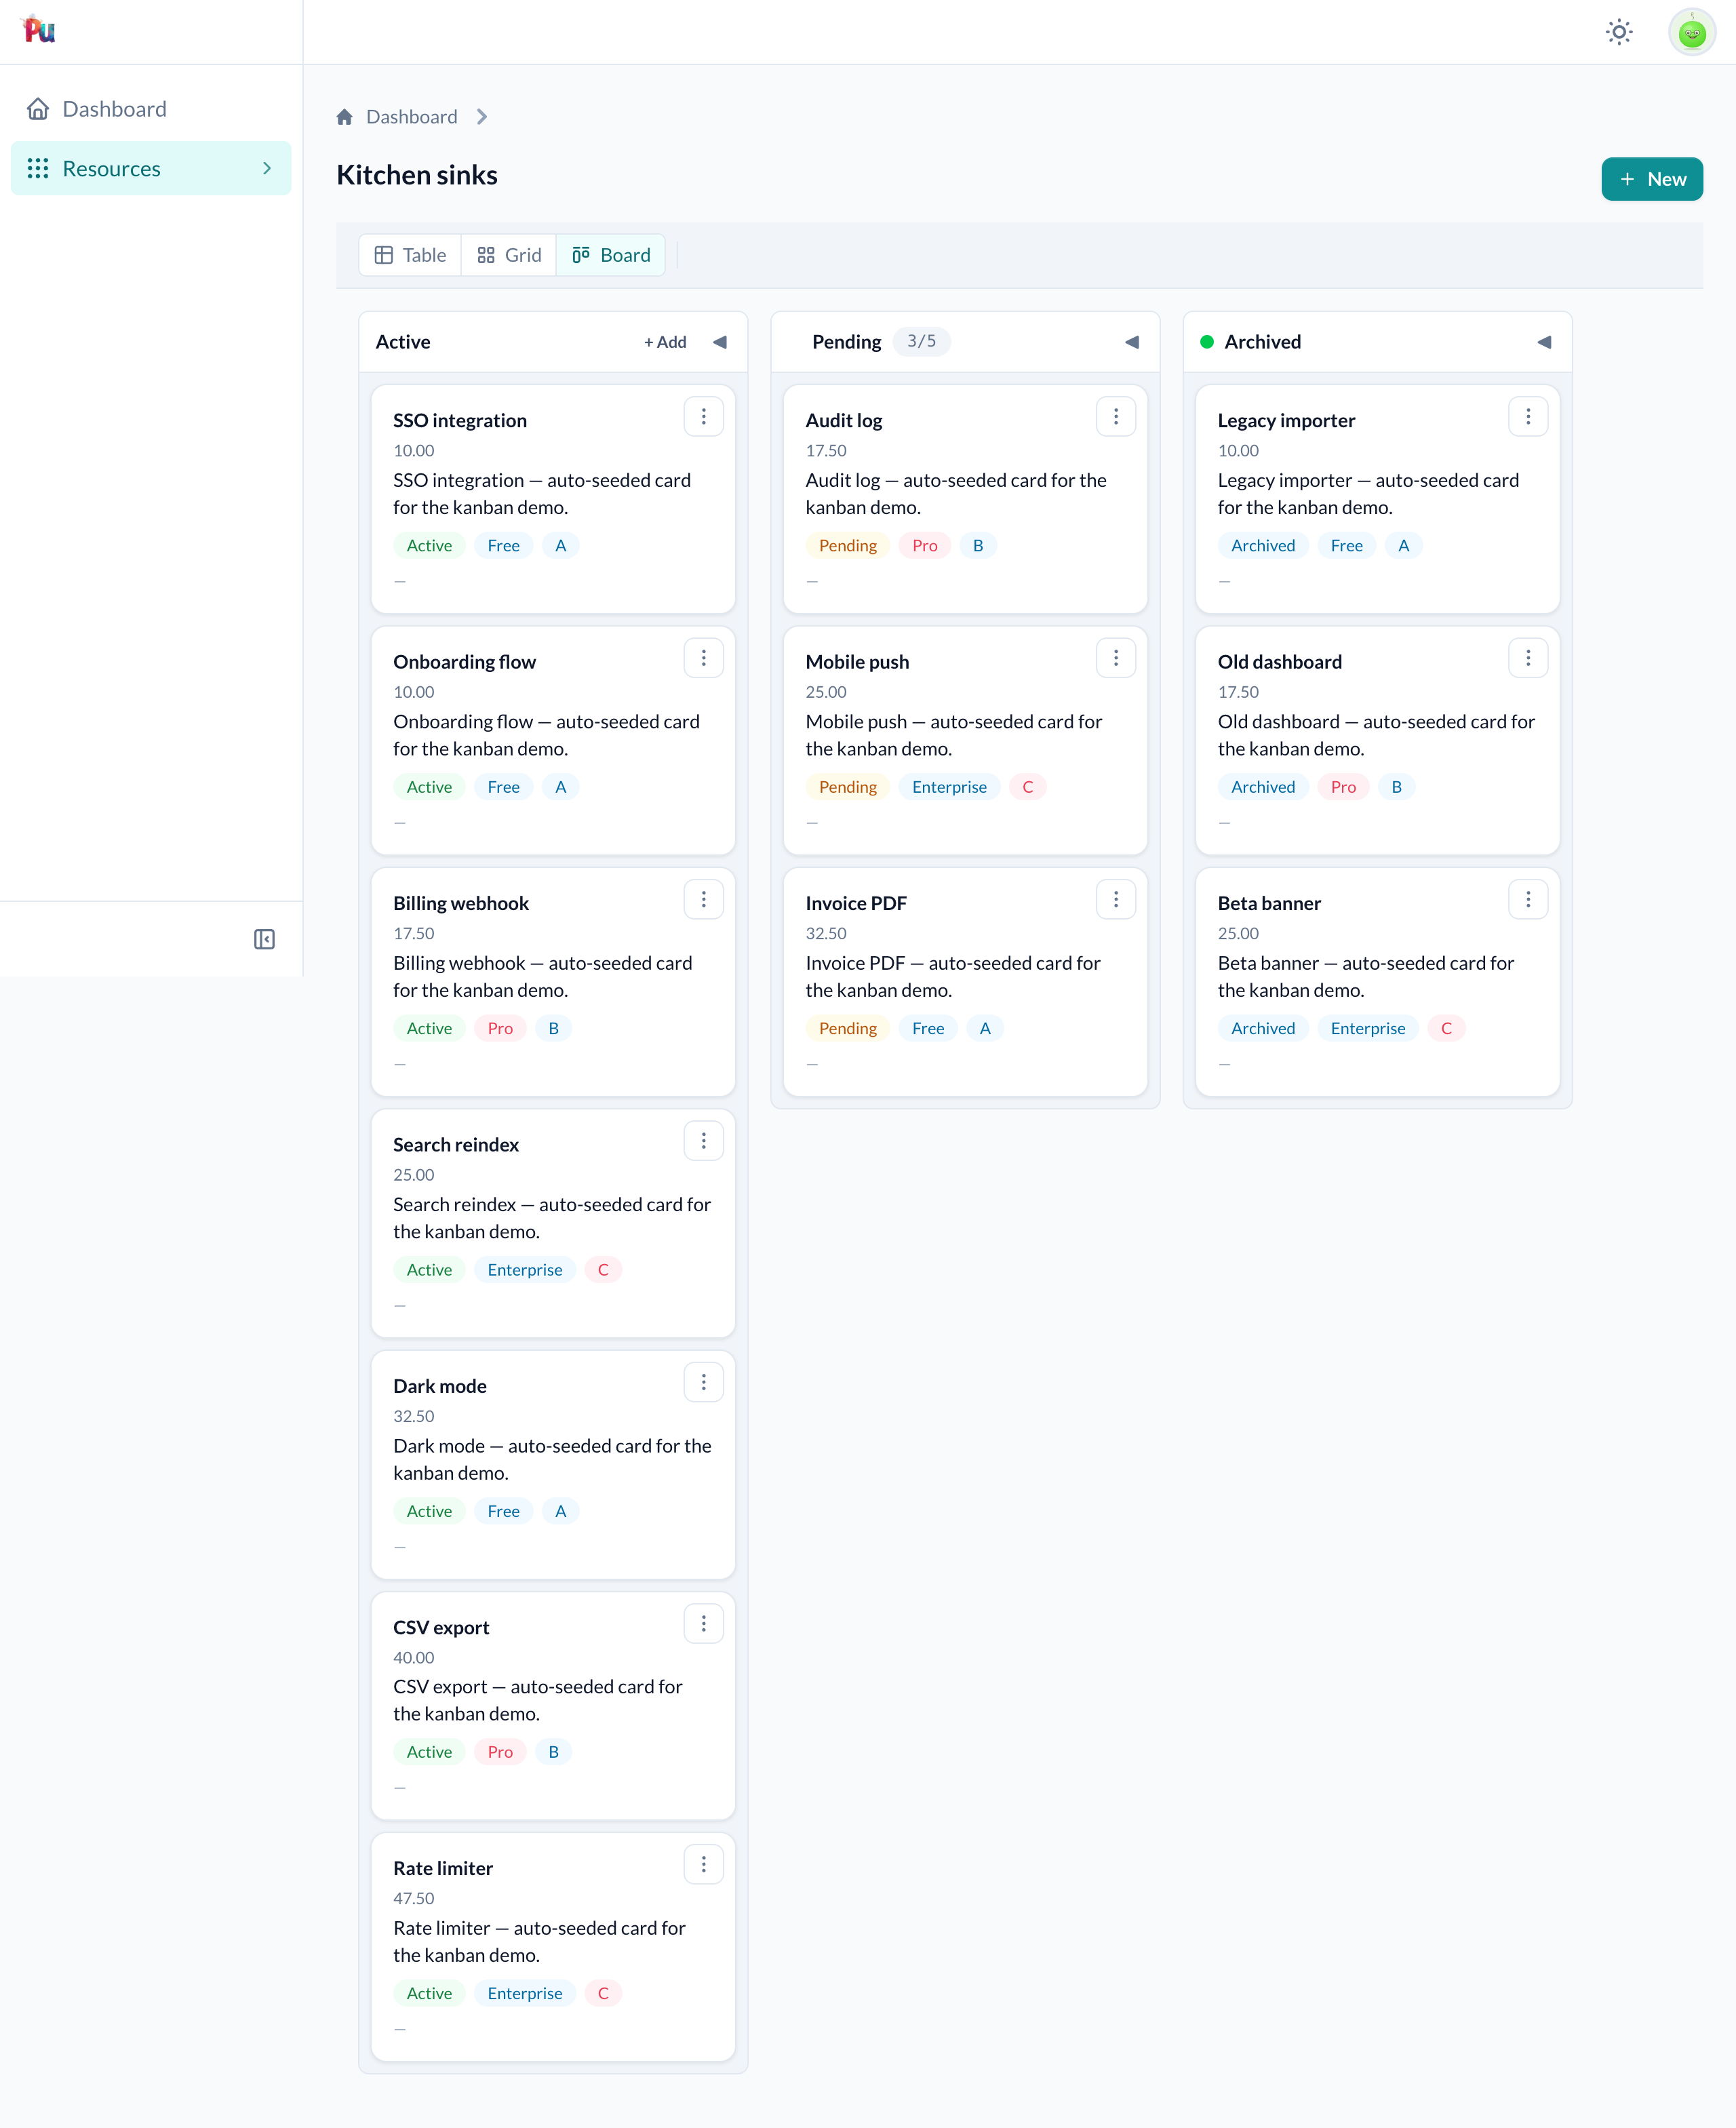Click C tag on Mobile push card

(x=1027, y=787)
